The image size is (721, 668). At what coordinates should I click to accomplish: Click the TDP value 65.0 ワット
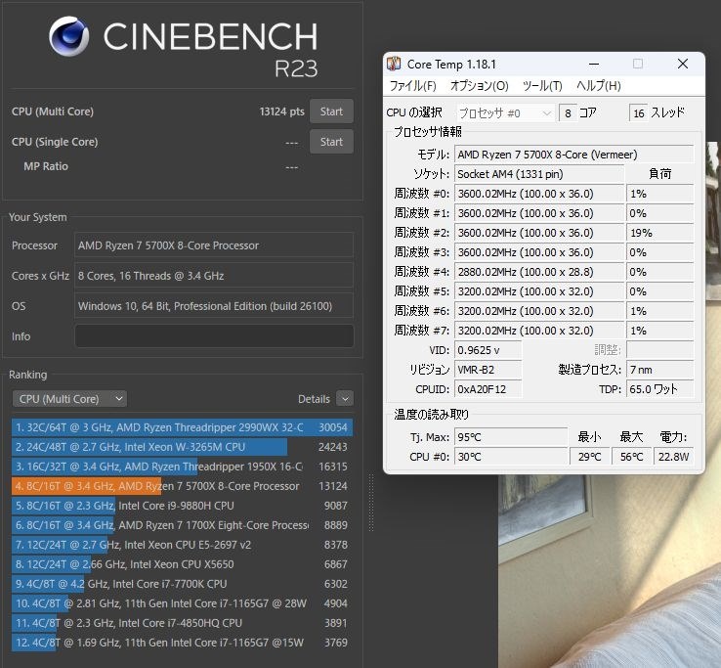click(659, 389)
